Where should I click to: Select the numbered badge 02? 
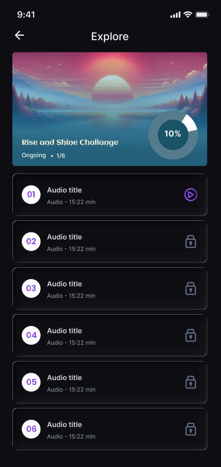click(x=31, y=241)
